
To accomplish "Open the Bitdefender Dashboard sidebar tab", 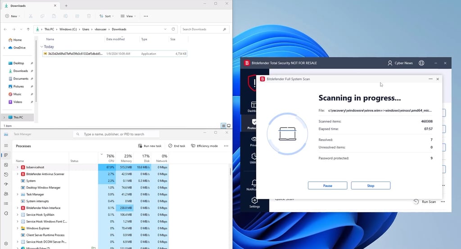I will click(x=252, y=107).
